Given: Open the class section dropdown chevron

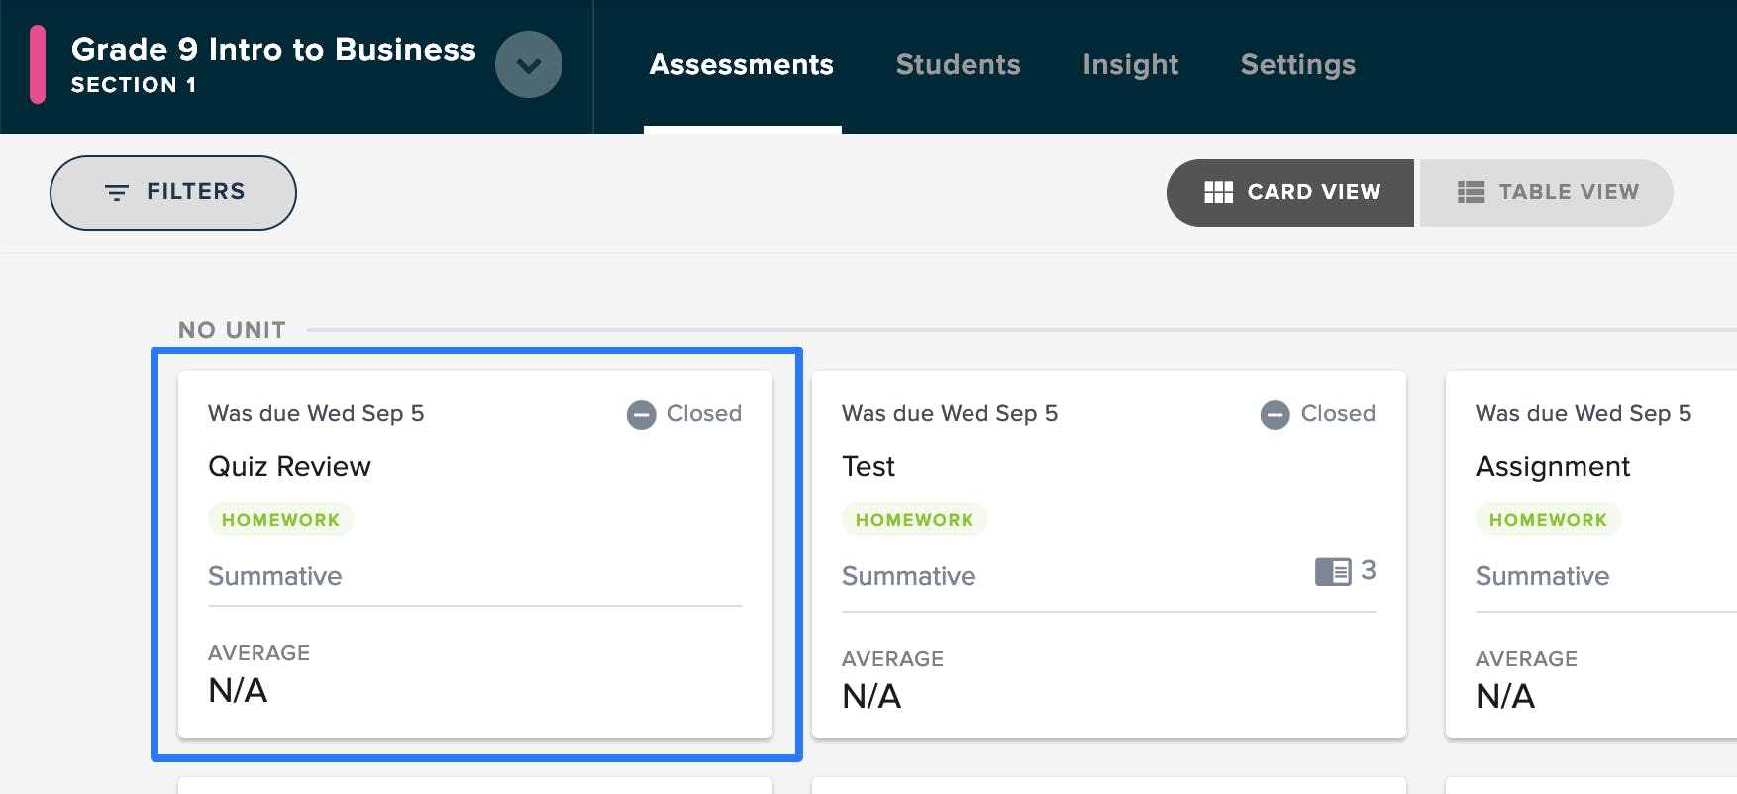Looking at the screenshot, I should tap(529, 64).
